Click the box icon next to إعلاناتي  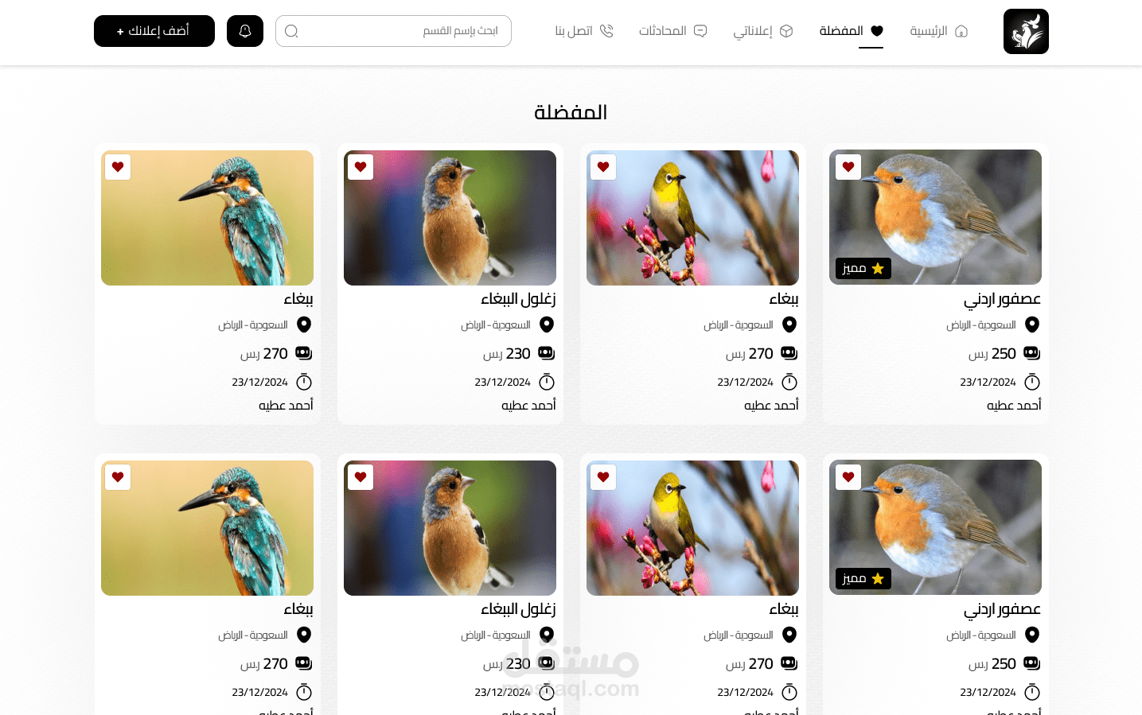click(786, 31)
